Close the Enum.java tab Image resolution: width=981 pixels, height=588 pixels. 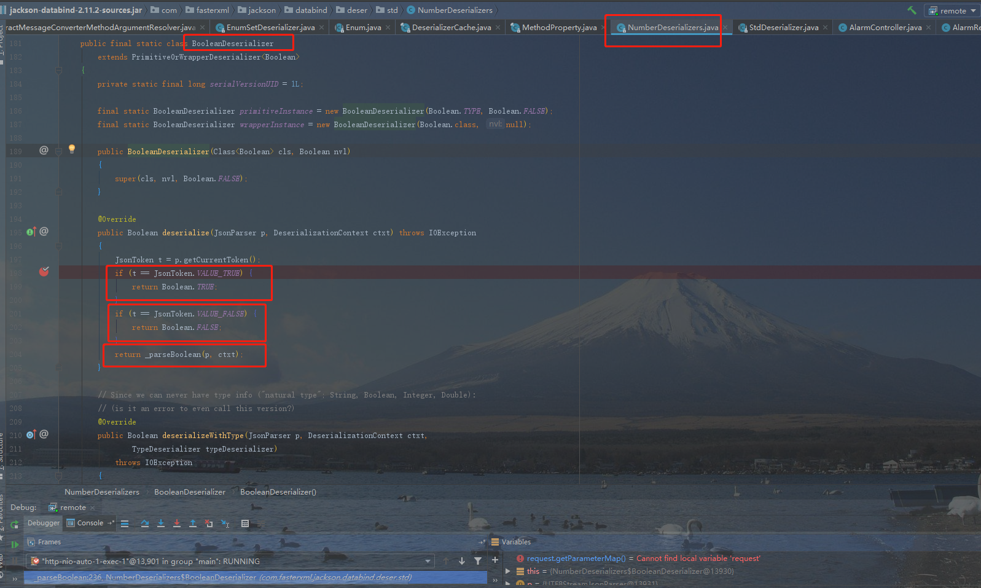[x=388, y=28]
